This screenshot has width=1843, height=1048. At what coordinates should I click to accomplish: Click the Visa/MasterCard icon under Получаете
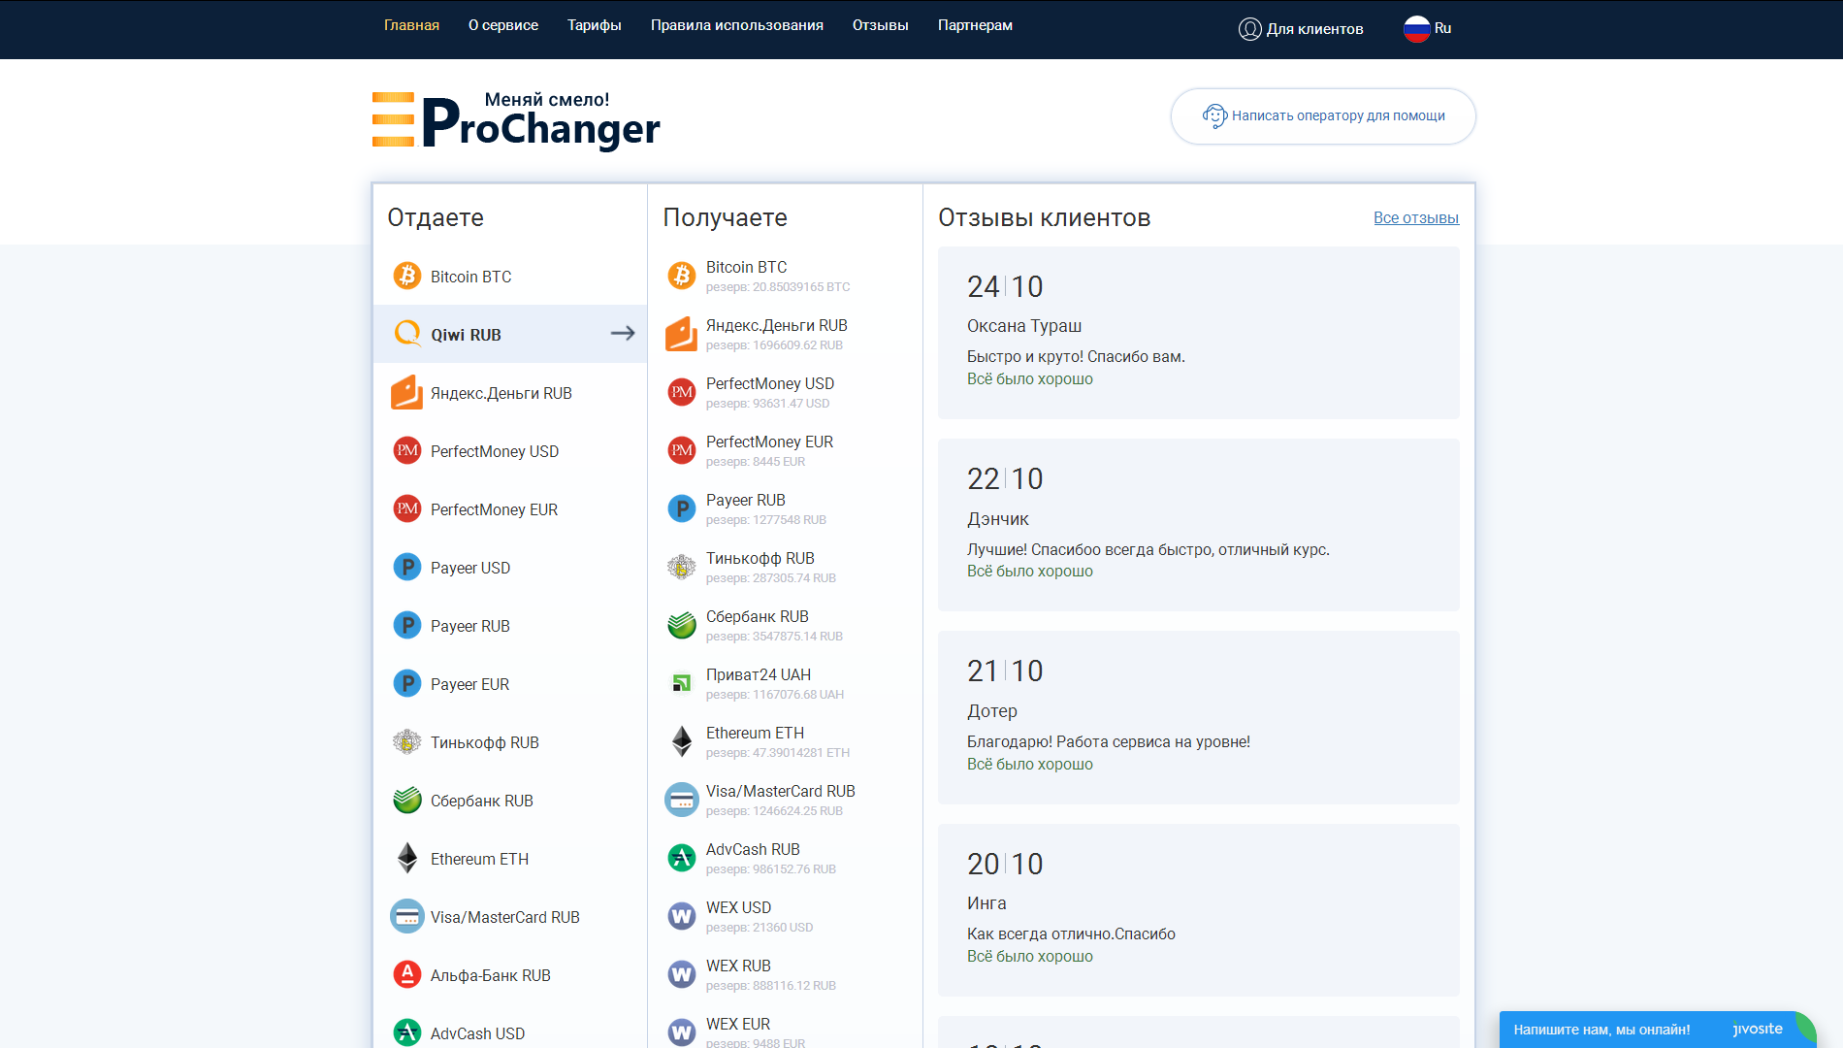point(682,800)
